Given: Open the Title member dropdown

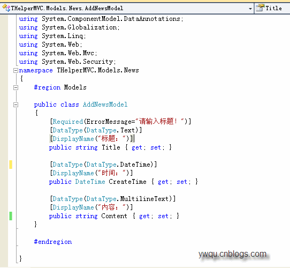Looking at the screenshot, I should point(272,9).
